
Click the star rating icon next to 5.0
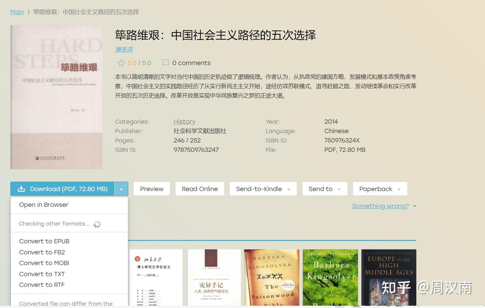[121, 63]
